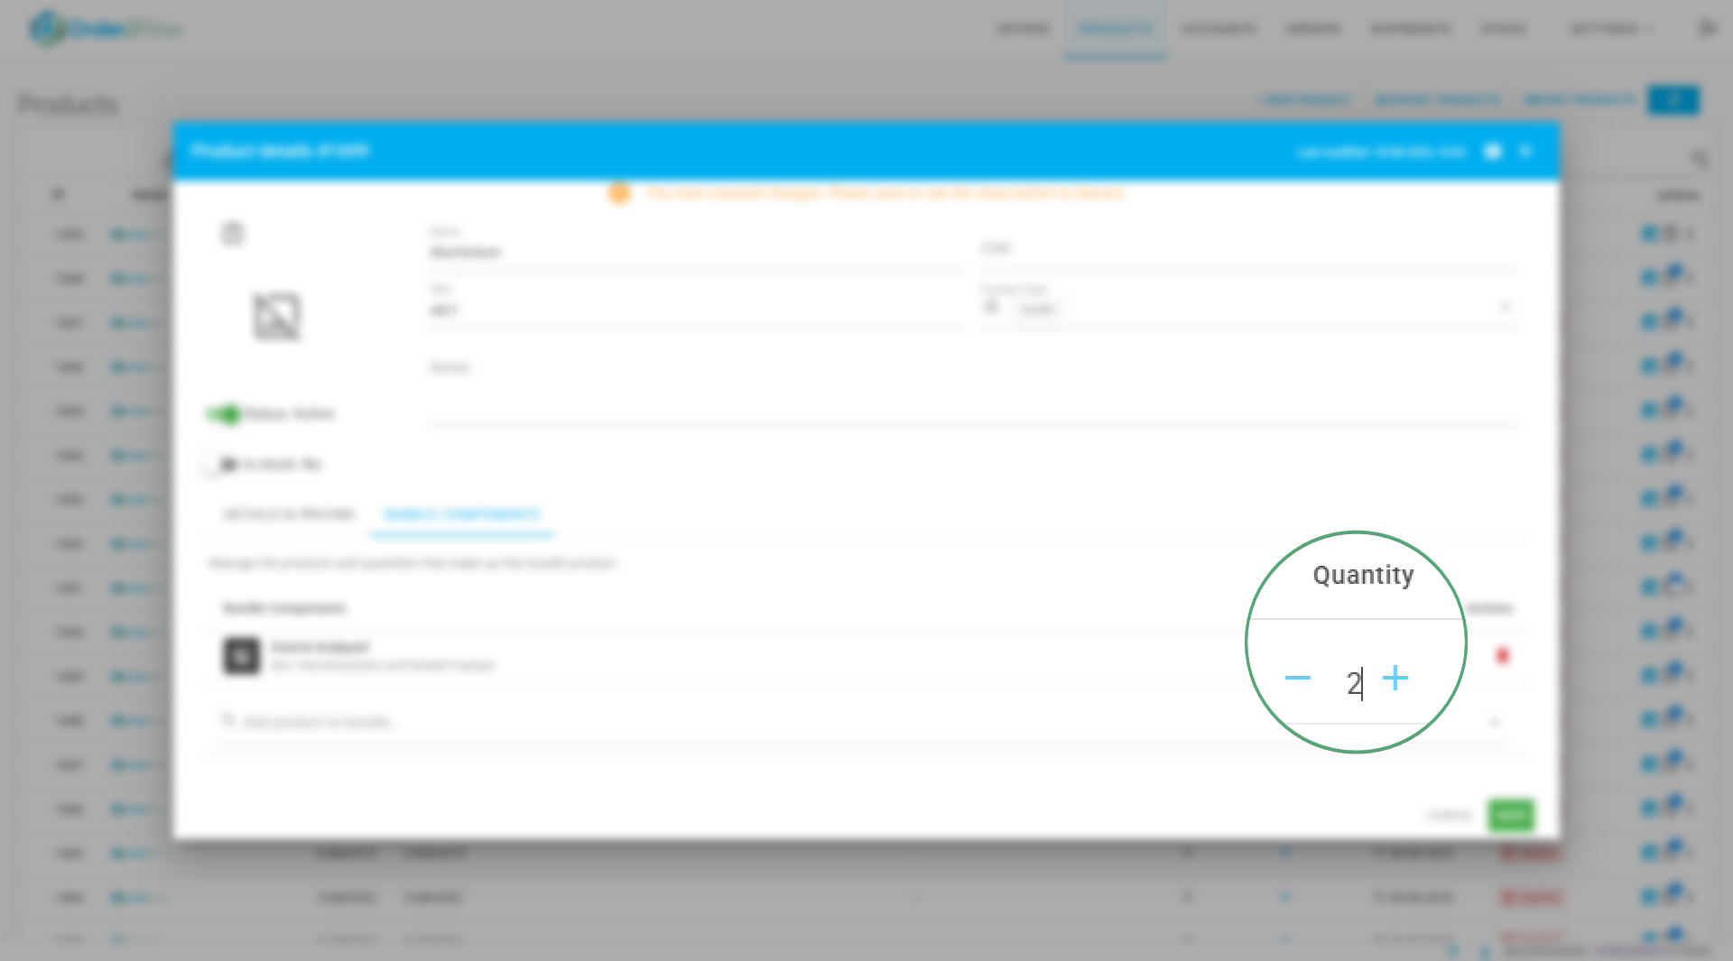Screen dimensions: 1733x961
Task: Switch to the Details & Pricing tab
Action: click(x=289, y=514)
